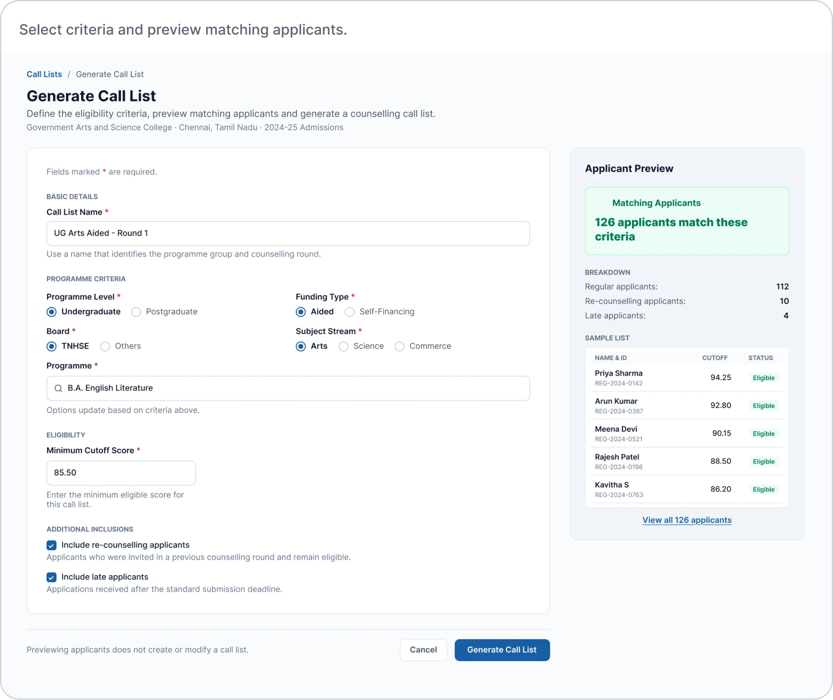Viewport: 833px width, 700px height.
Task: Select Kavitha S in sample list
Action: [687, 489]
